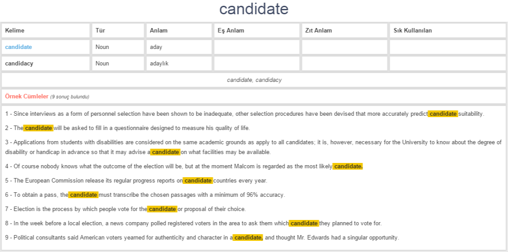Click the Eş Anlam column header

(230, 30)
